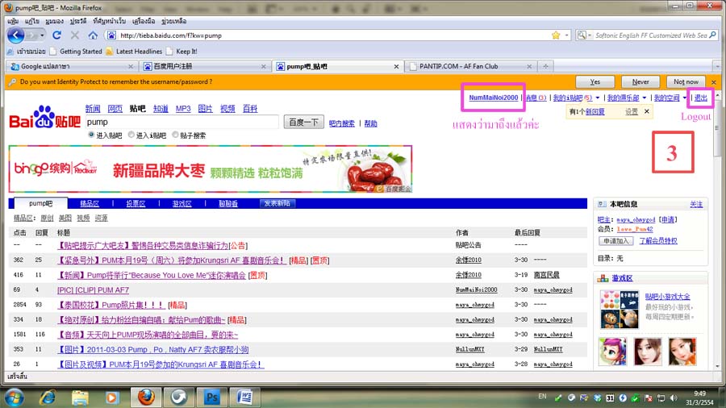Click in the Baidu search field containing pump
Image resolution: width=726 pixels, height=408 pixels.
point(182,122)
